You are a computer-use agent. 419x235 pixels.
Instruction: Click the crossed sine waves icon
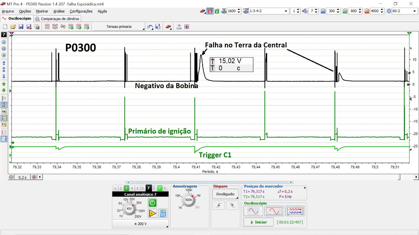click(x=63, y=27)
